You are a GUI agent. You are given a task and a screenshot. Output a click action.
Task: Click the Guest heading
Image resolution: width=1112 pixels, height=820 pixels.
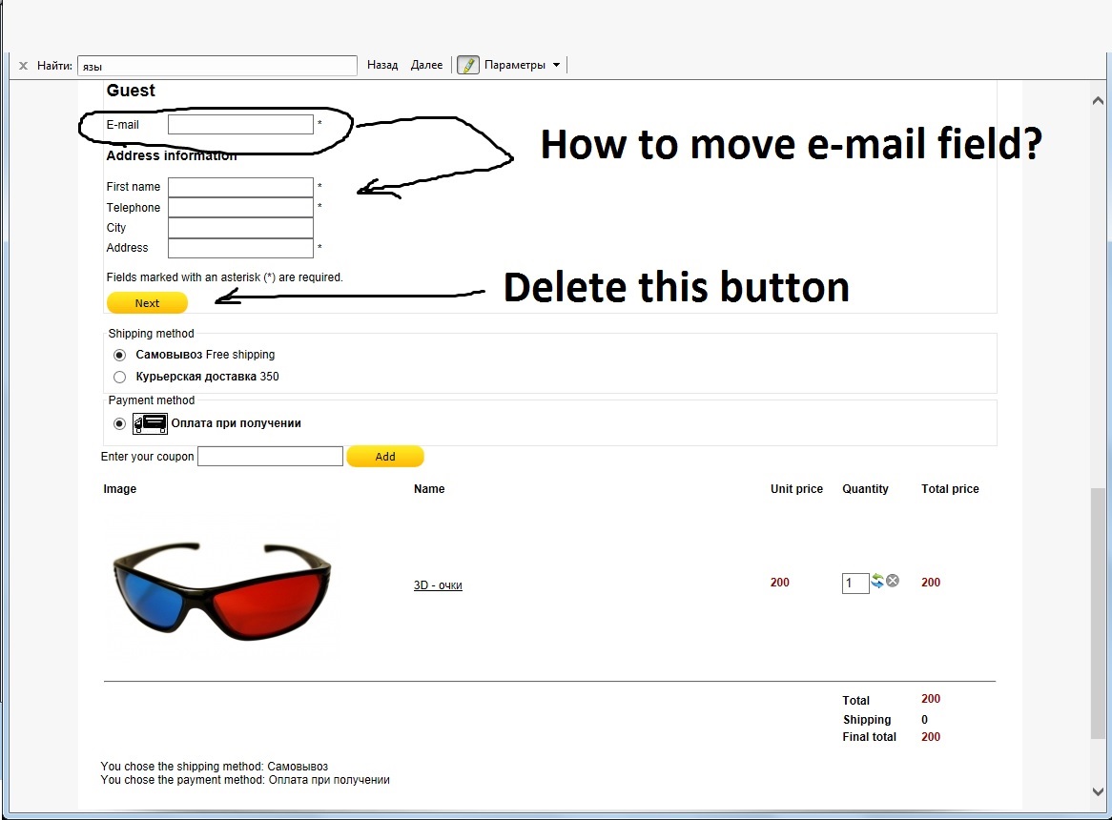click(x=131, y=91)
